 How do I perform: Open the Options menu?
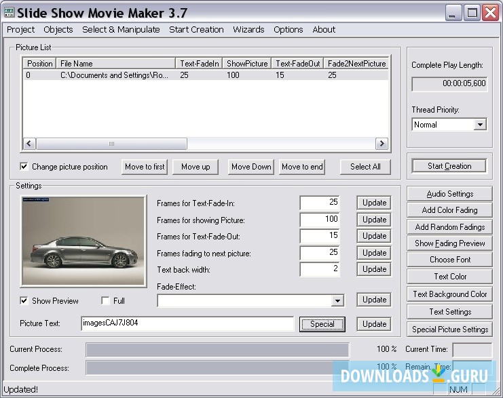pyautogui.click(x=288, y=29)
